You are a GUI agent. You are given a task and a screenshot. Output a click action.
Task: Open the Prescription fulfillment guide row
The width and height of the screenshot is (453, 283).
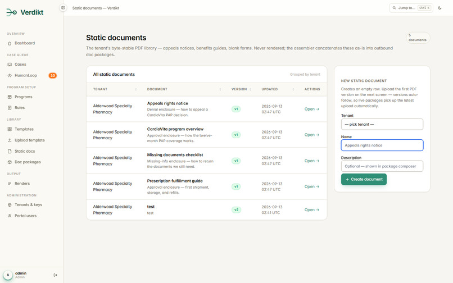[x=312, y=186]
